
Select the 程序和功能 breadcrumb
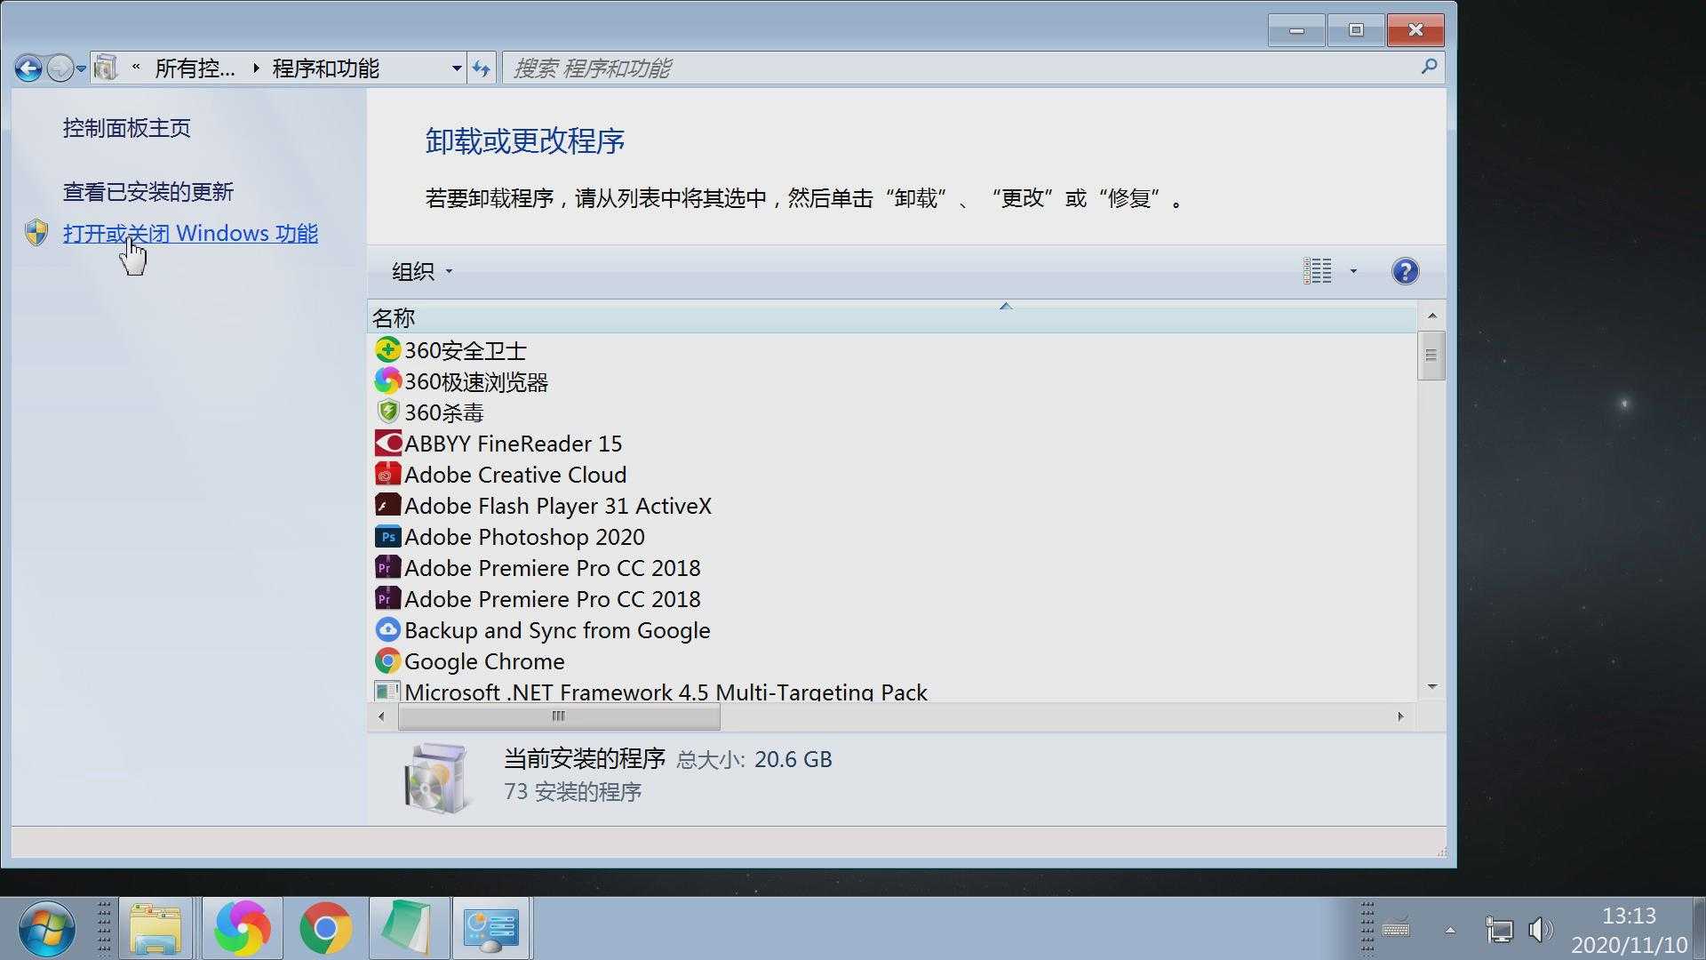[326, 68]
